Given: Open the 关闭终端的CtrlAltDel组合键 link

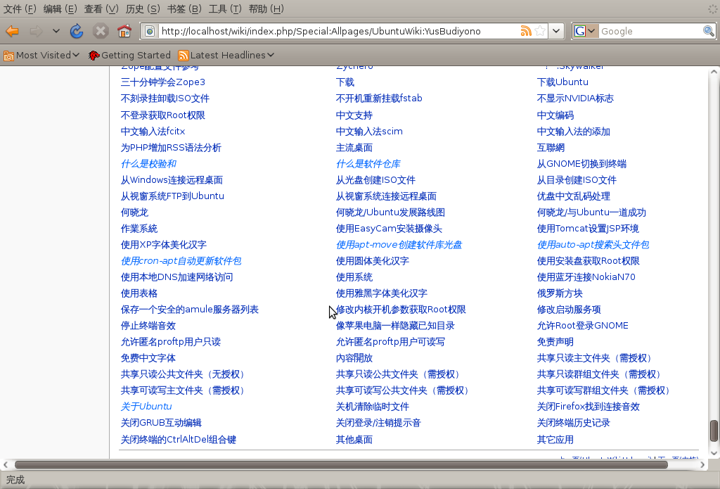Looking at the screenshot, I should [x=178, y=439].
